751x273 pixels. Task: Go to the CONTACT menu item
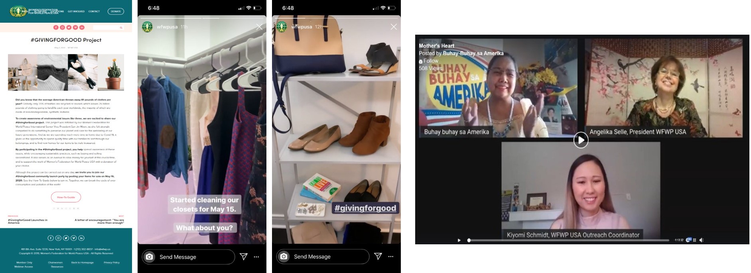pyautogui.click(x=94, y=12)
